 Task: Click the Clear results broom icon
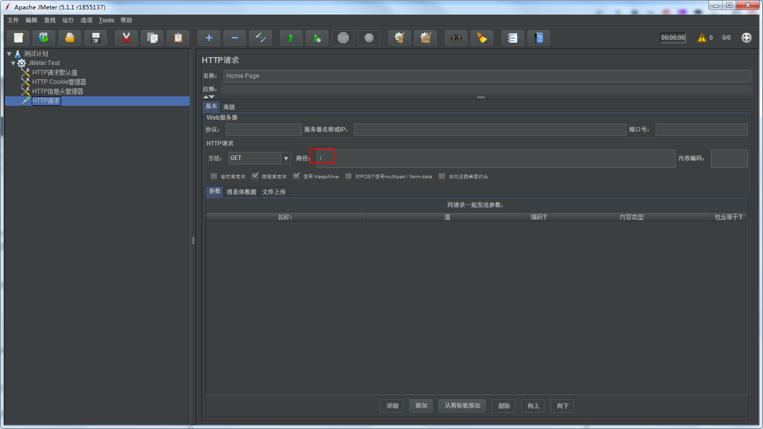[399, 38]
